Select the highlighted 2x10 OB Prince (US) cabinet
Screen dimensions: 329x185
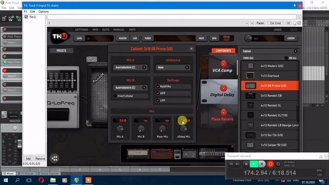270,86
